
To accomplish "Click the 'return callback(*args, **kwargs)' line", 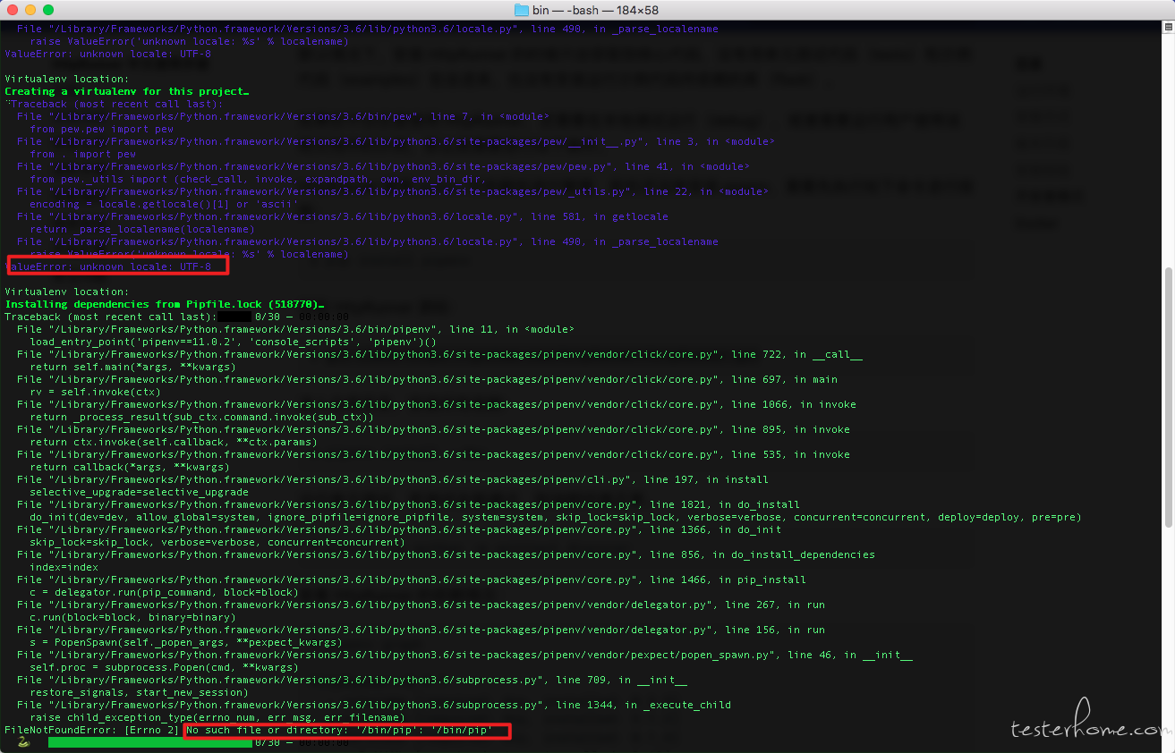I will pyautogui.click(x=130, y=467).
